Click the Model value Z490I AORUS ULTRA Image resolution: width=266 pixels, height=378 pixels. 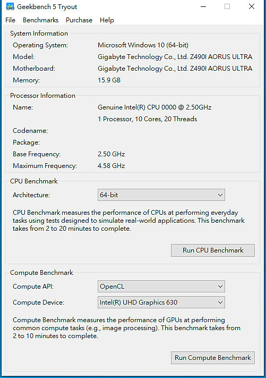coord(175,57)
